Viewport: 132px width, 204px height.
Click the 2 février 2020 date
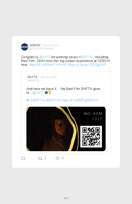tap(48, 77)
